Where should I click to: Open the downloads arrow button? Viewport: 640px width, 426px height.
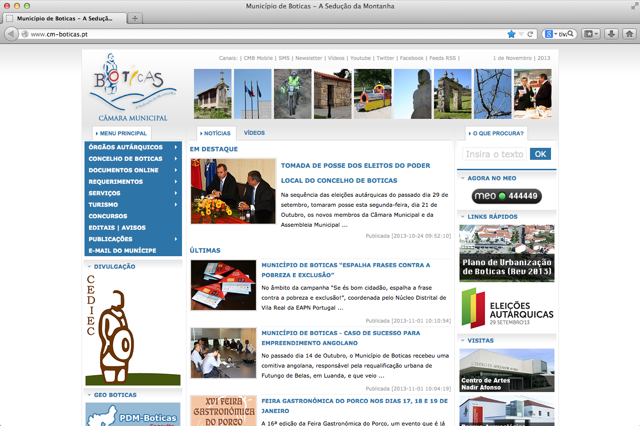click(x=611, y=34)
